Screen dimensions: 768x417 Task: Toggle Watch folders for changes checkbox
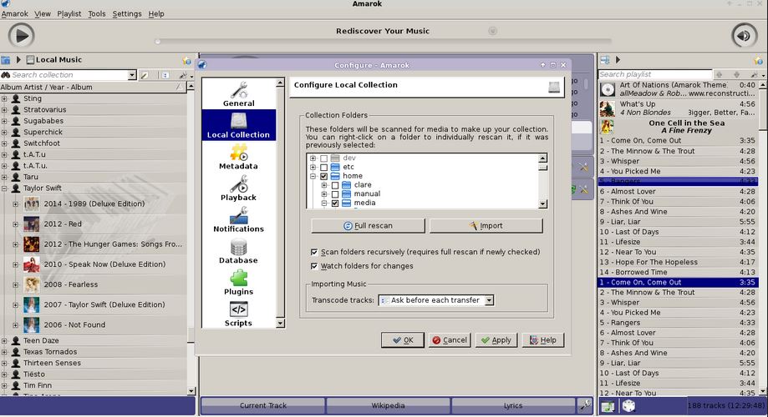coord(314,266)
